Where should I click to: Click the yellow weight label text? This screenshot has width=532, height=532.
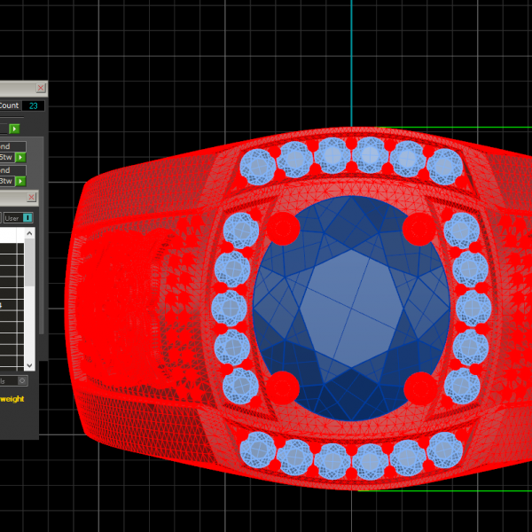point(12,399)
